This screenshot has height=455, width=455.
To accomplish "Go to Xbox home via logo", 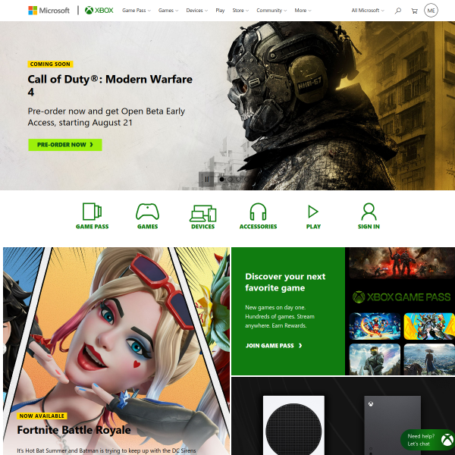I will coord(99,11).
